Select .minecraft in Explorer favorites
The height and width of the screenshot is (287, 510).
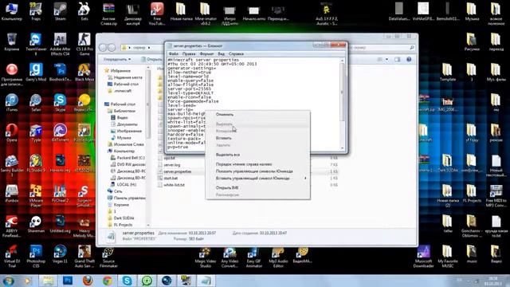click(120, 91)
